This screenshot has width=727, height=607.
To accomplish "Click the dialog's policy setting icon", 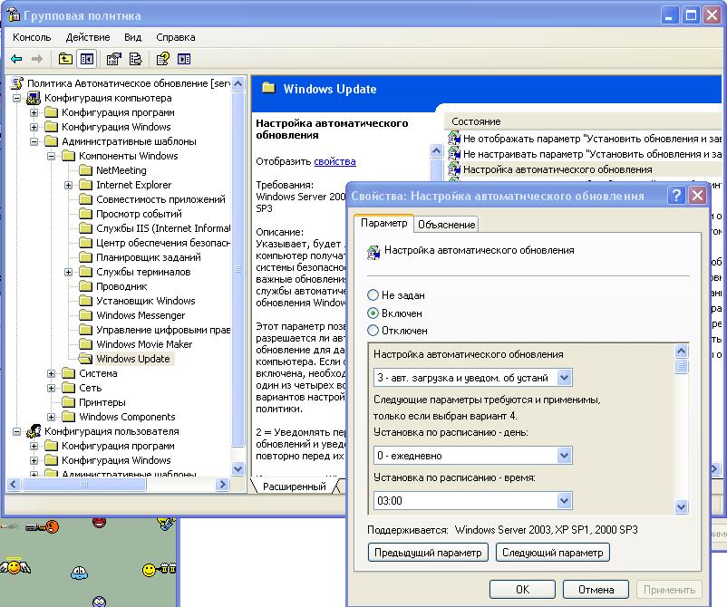I will pos(373,253).
